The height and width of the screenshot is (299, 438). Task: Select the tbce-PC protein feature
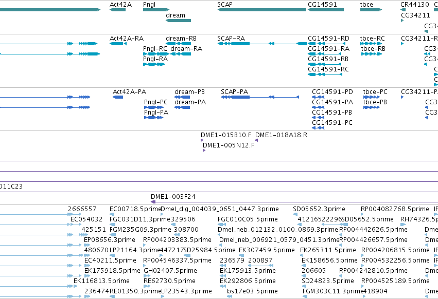[x=372, y=97]
